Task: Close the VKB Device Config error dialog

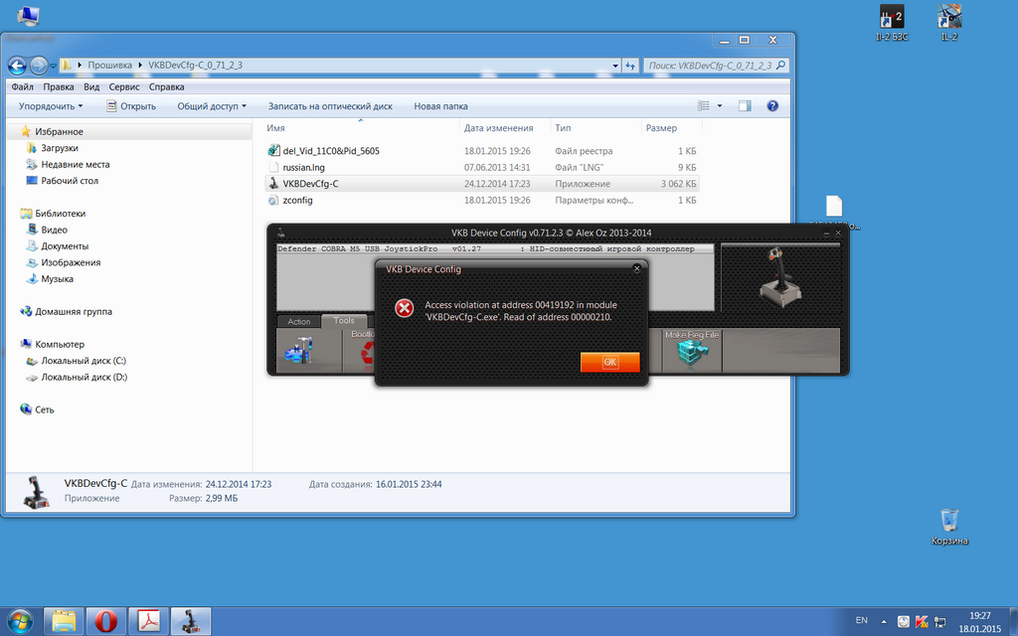Action: pos(637,268)
